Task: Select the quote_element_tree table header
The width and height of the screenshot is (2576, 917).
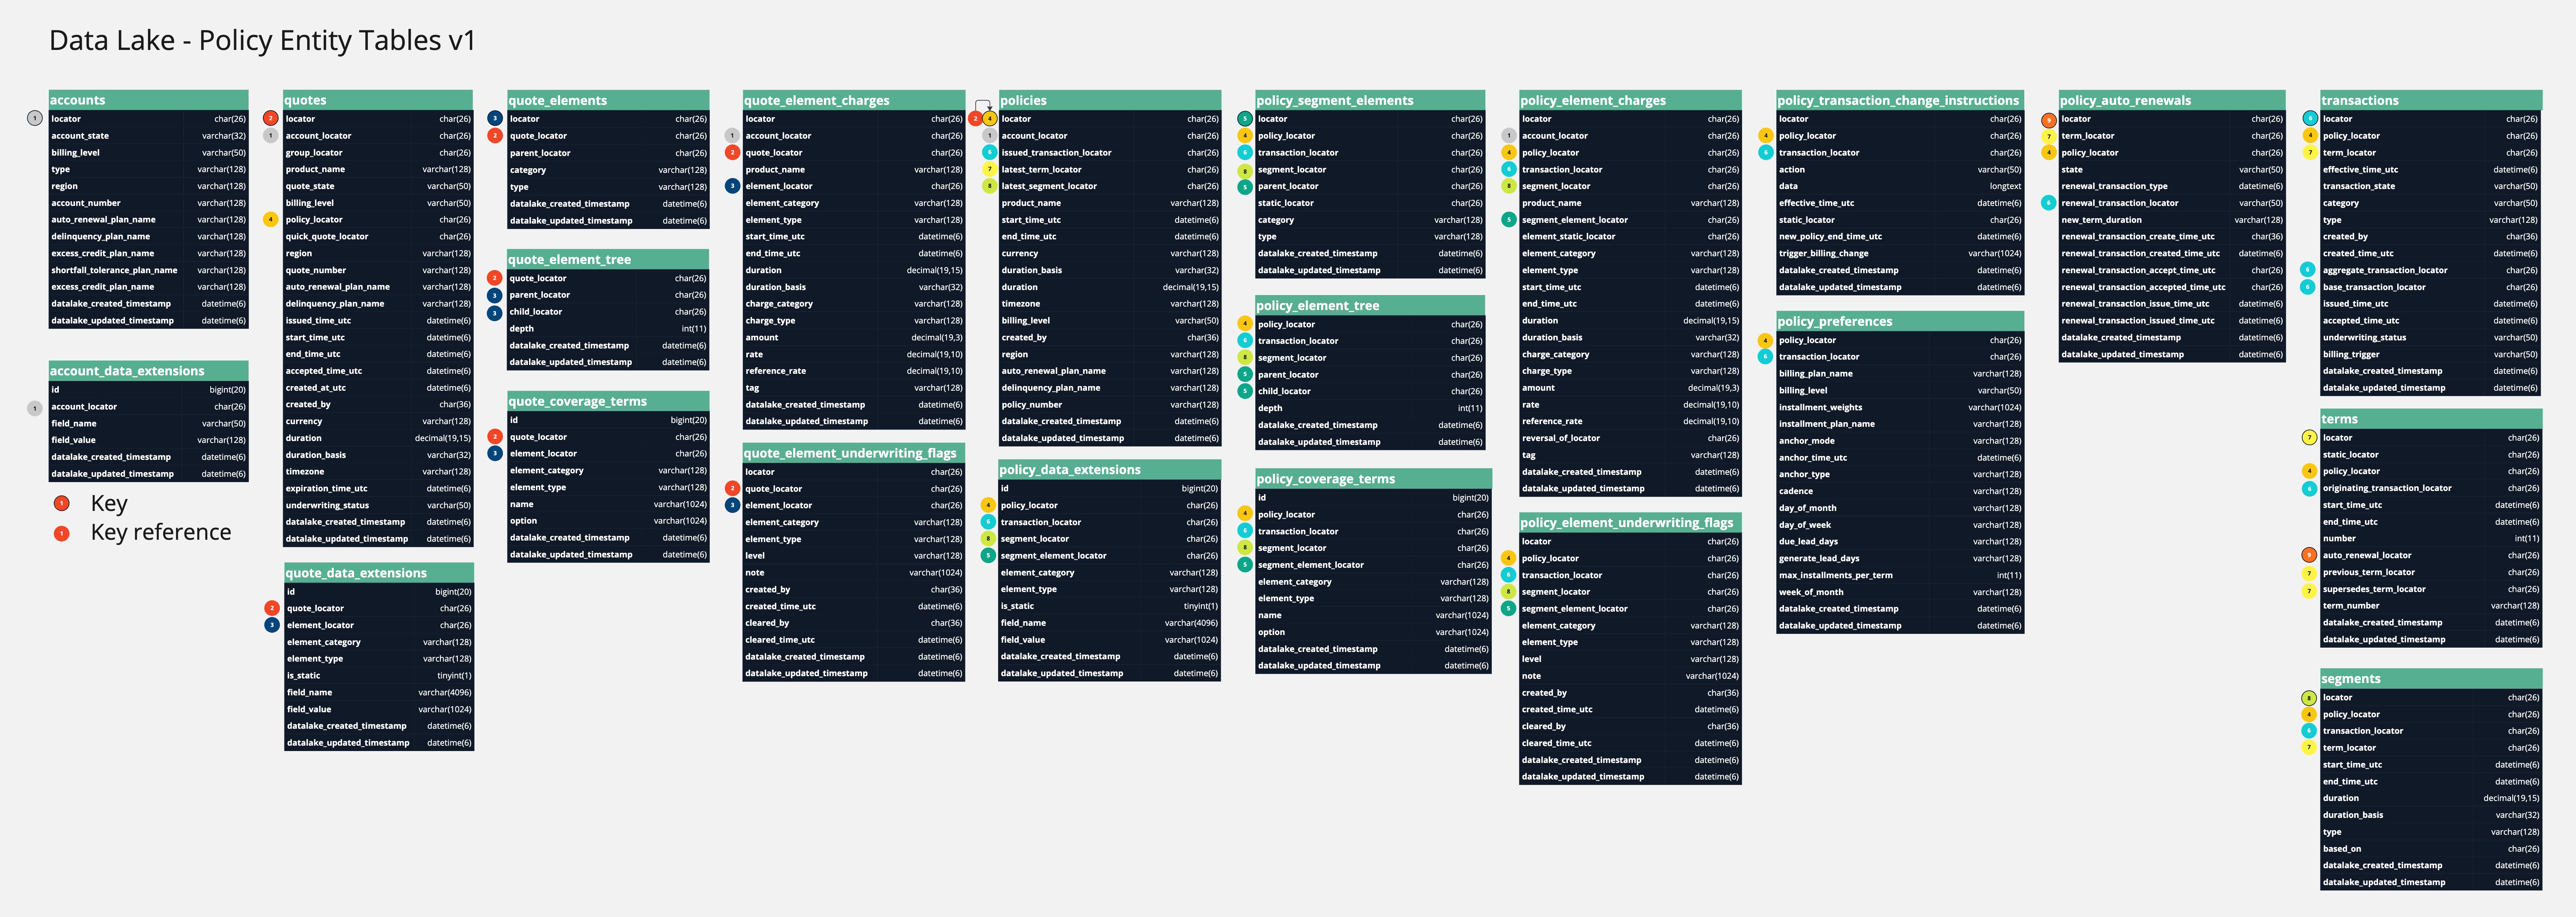Action: 608,260
